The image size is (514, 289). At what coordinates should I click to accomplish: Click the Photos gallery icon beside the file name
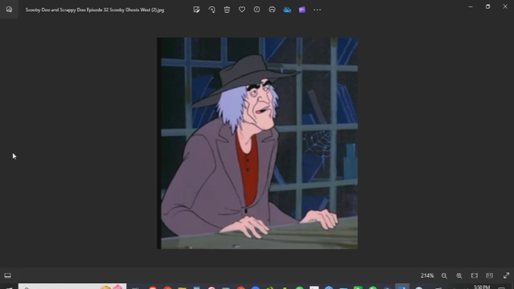tap(9, 10)
